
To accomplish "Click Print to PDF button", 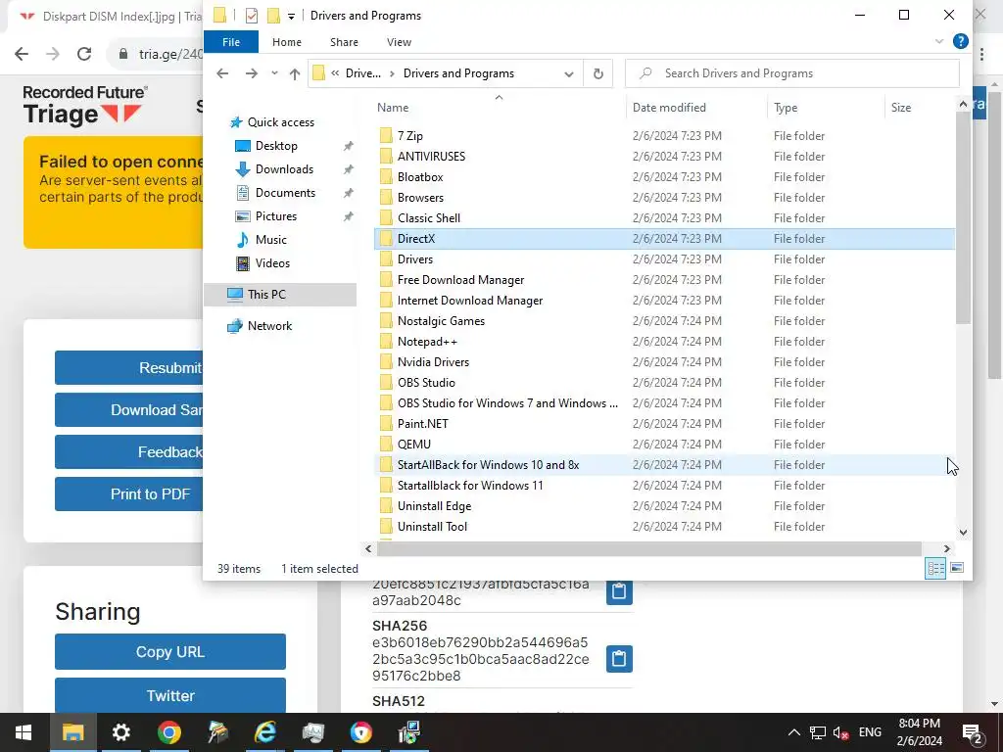I will coord(129,494).
